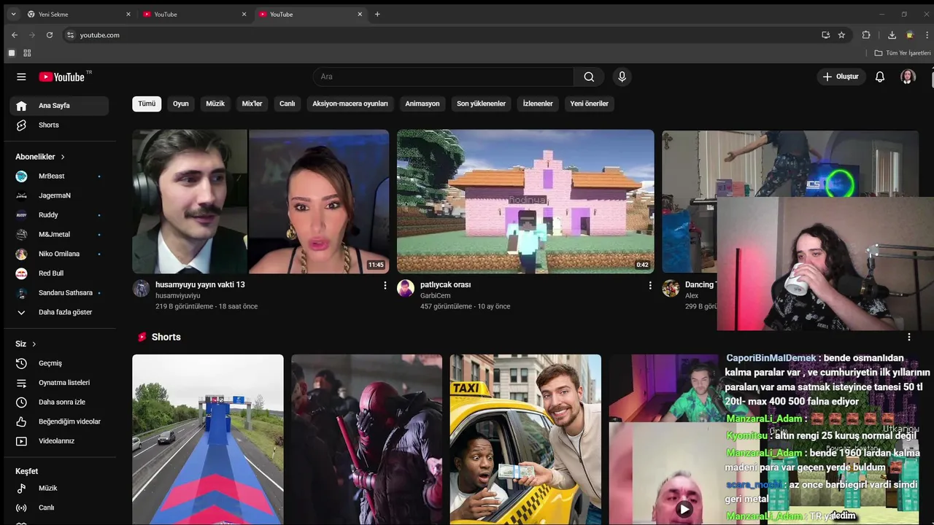Open Oynatma listeleri playlists
Viewport: 934px width, 525px height.
[x=59, y=383]
